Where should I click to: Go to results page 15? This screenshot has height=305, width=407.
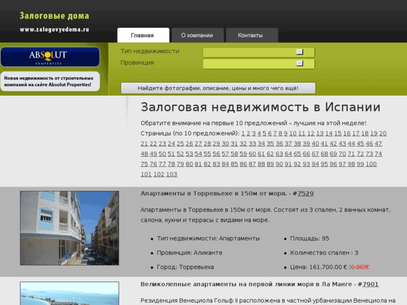coord(338,133)
